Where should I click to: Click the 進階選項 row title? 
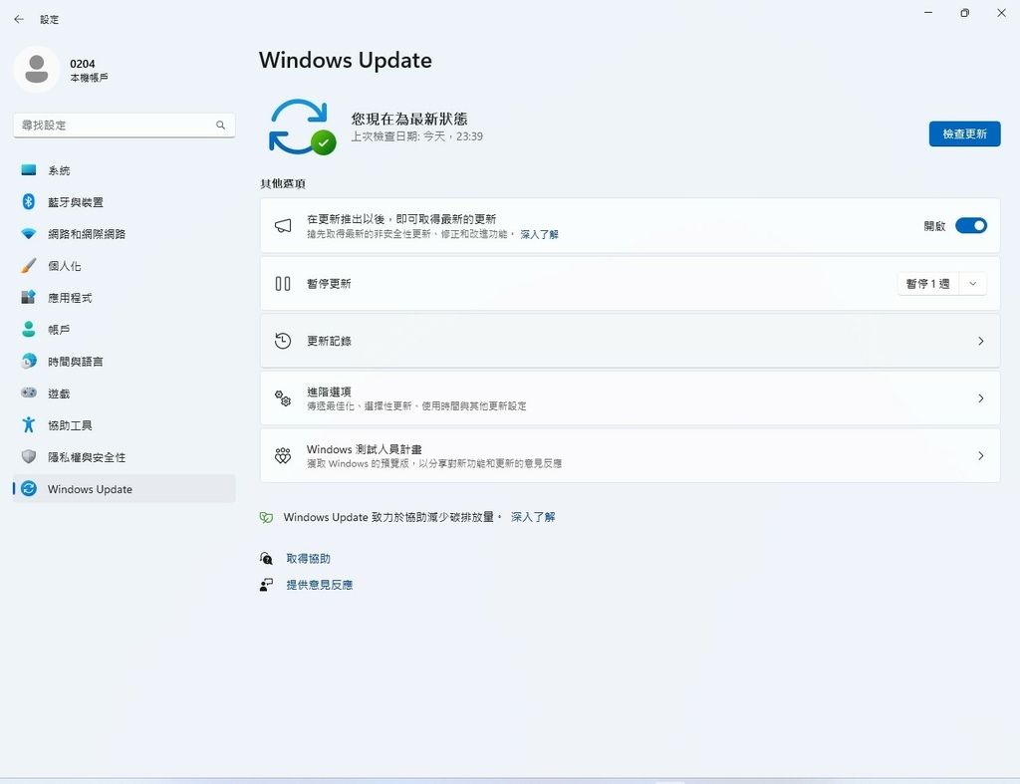click(x=329, y=392)
